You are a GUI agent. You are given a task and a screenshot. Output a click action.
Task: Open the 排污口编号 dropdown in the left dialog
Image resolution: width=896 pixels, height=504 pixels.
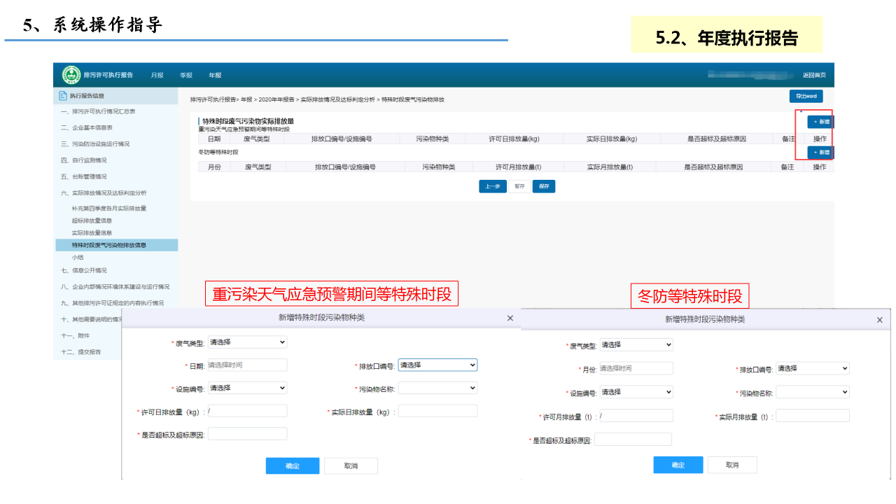(437, 365)
